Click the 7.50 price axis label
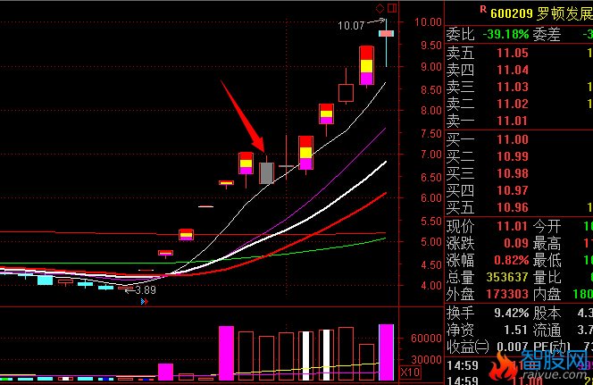 pyautogui.click(x=431, y=134)
